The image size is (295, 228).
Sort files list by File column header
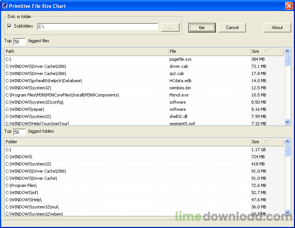tap(210, 51)
